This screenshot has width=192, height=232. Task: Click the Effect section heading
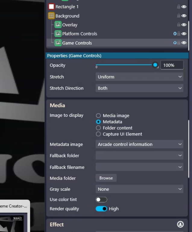(x=57, y=224)
